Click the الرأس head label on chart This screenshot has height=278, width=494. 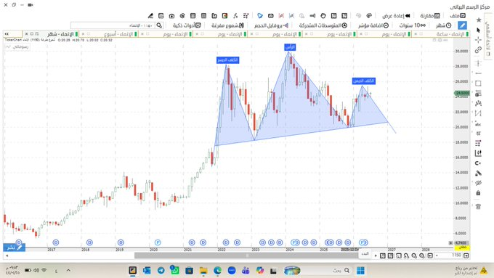pyautogui.click(x=290, y=47)
